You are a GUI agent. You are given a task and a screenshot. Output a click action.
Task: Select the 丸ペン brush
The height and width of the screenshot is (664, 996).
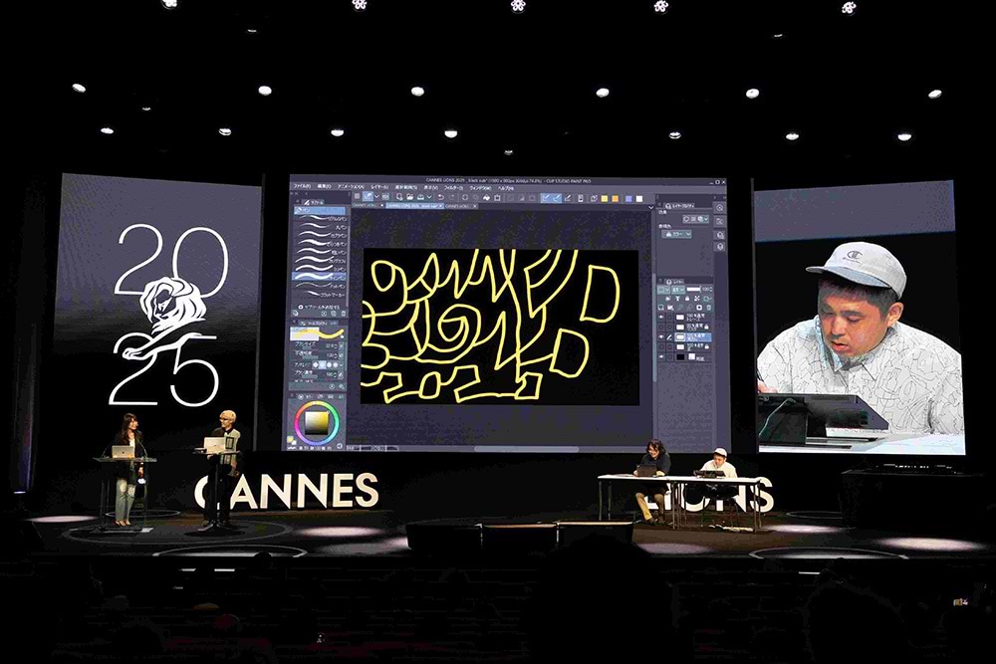pyautogui.click(x=320, y=227)
